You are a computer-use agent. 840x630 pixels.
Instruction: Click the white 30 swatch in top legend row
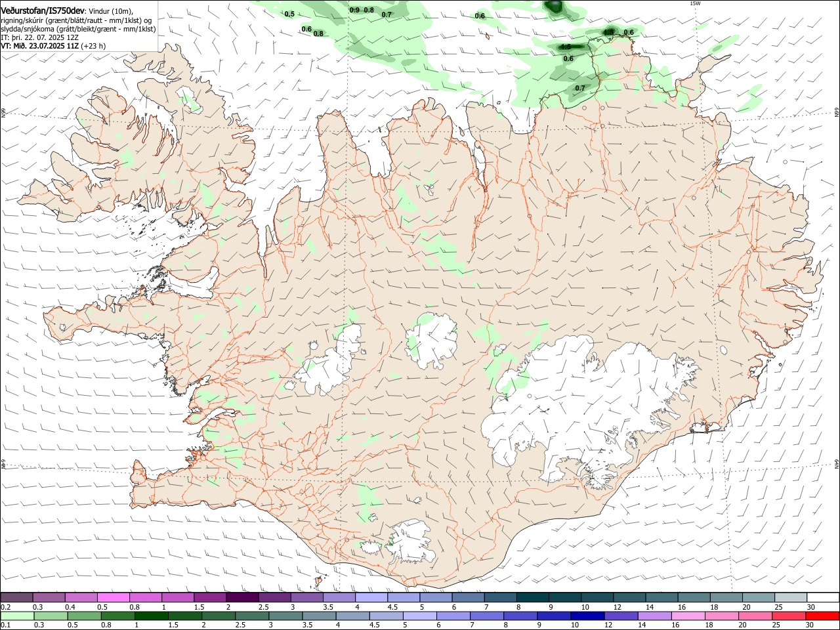(x=823, y=597)
